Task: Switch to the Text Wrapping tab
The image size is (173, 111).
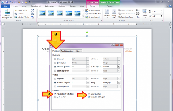Action: [x=67, y=51]
